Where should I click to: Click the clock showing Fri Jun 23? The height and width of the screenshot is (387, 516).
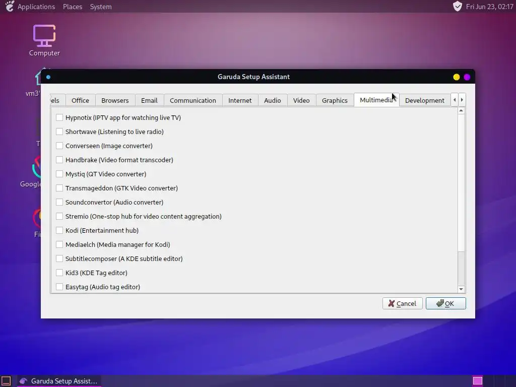[489, 7]
